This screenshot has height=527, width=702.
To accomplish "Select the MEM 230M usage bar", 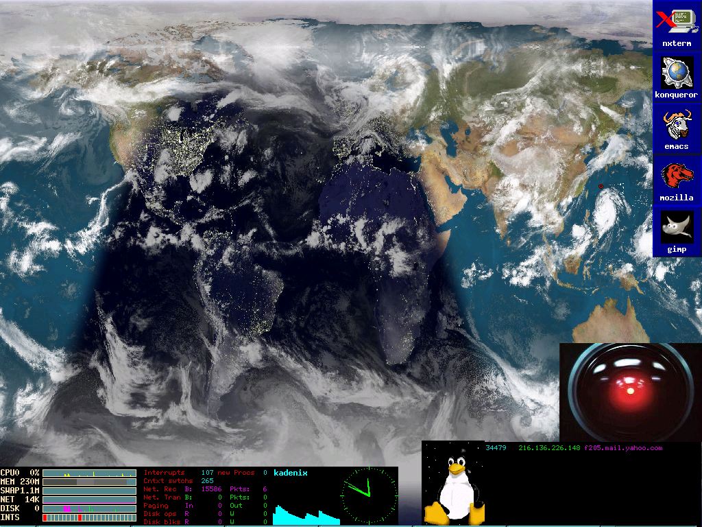I will click(x=89, y=482).
